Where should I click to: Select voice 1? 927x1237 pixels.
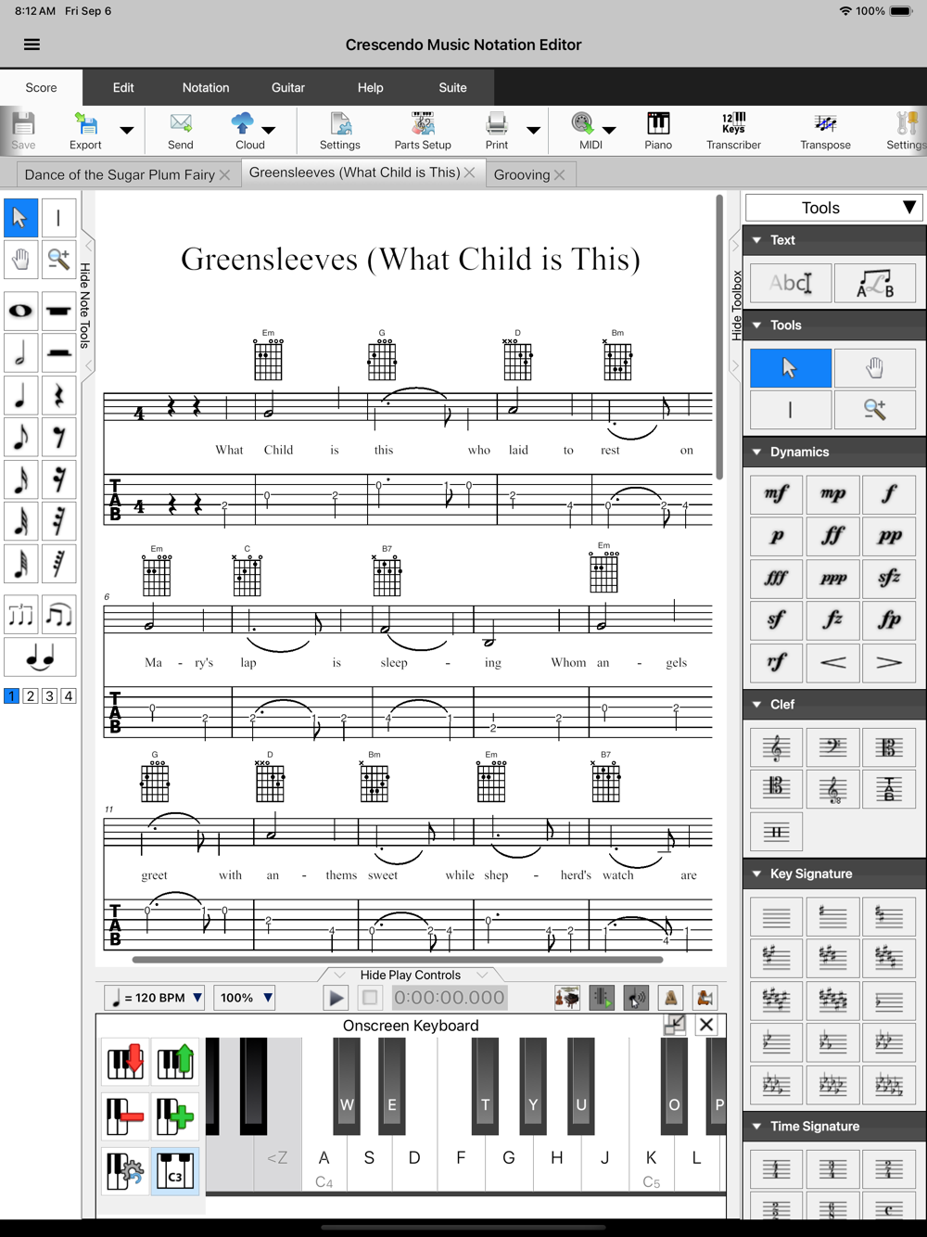[11, 695]
